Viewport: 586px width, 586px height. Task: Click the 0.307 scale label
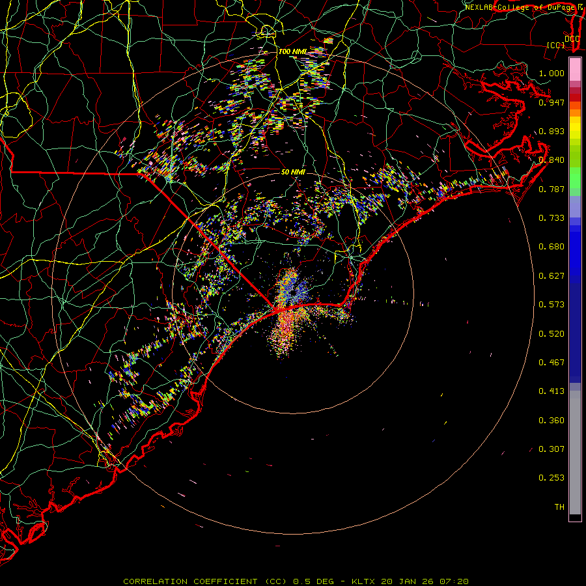(551, 449)
